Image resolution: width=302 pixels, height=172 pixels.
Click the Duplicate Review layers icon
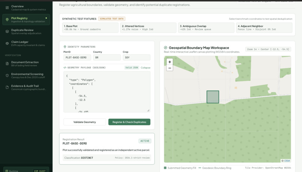[x=7, y=31]
